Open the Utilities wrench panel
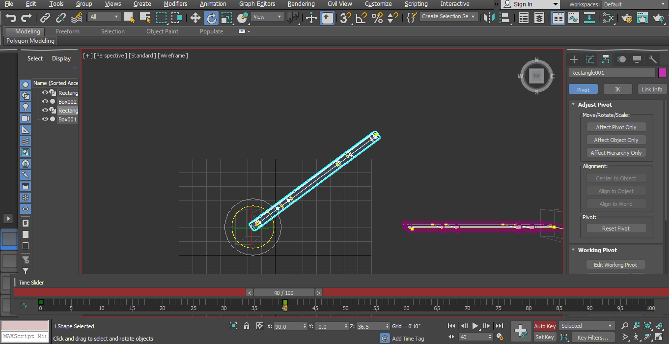 [x=653, y=59]
